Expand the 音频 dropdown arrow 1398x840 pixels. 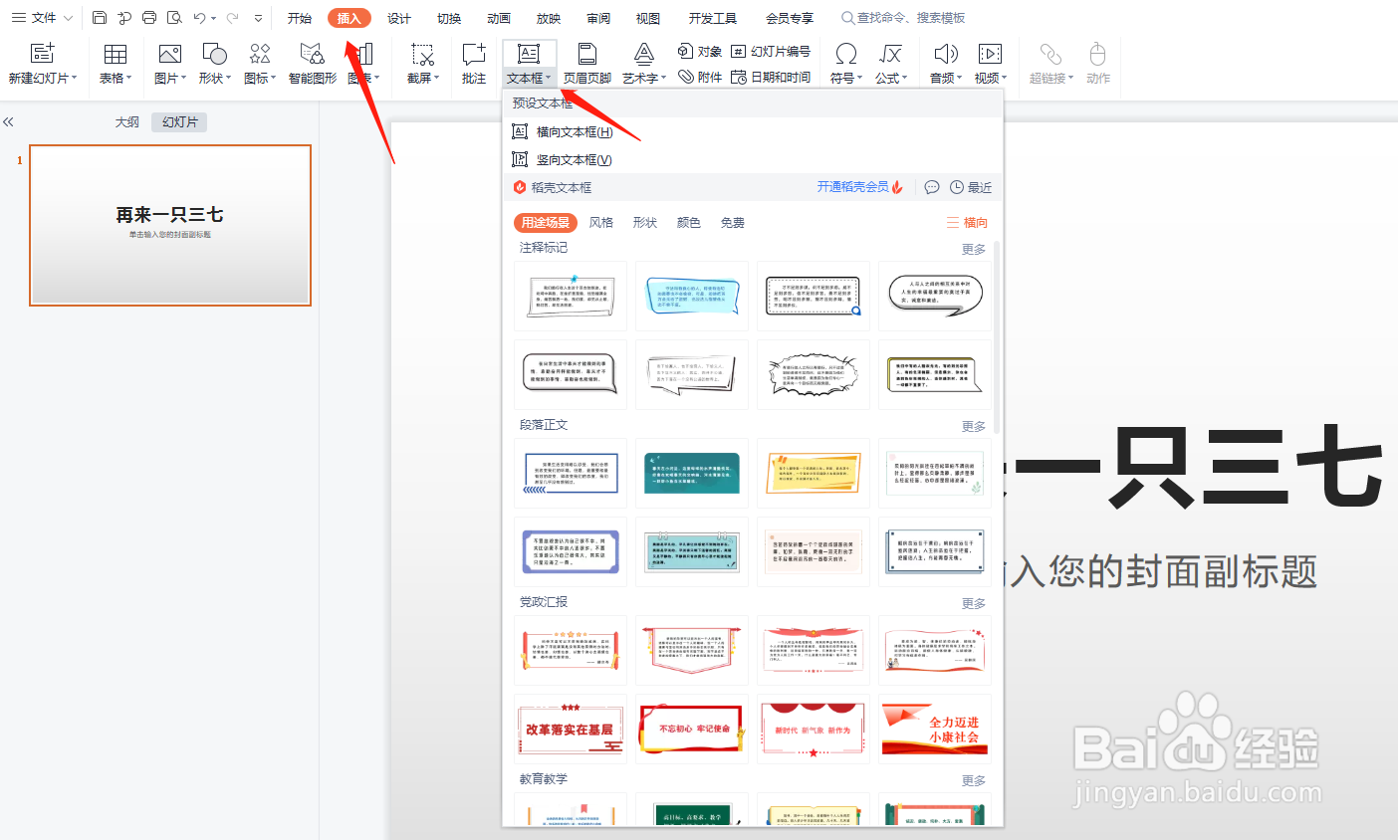960,78
